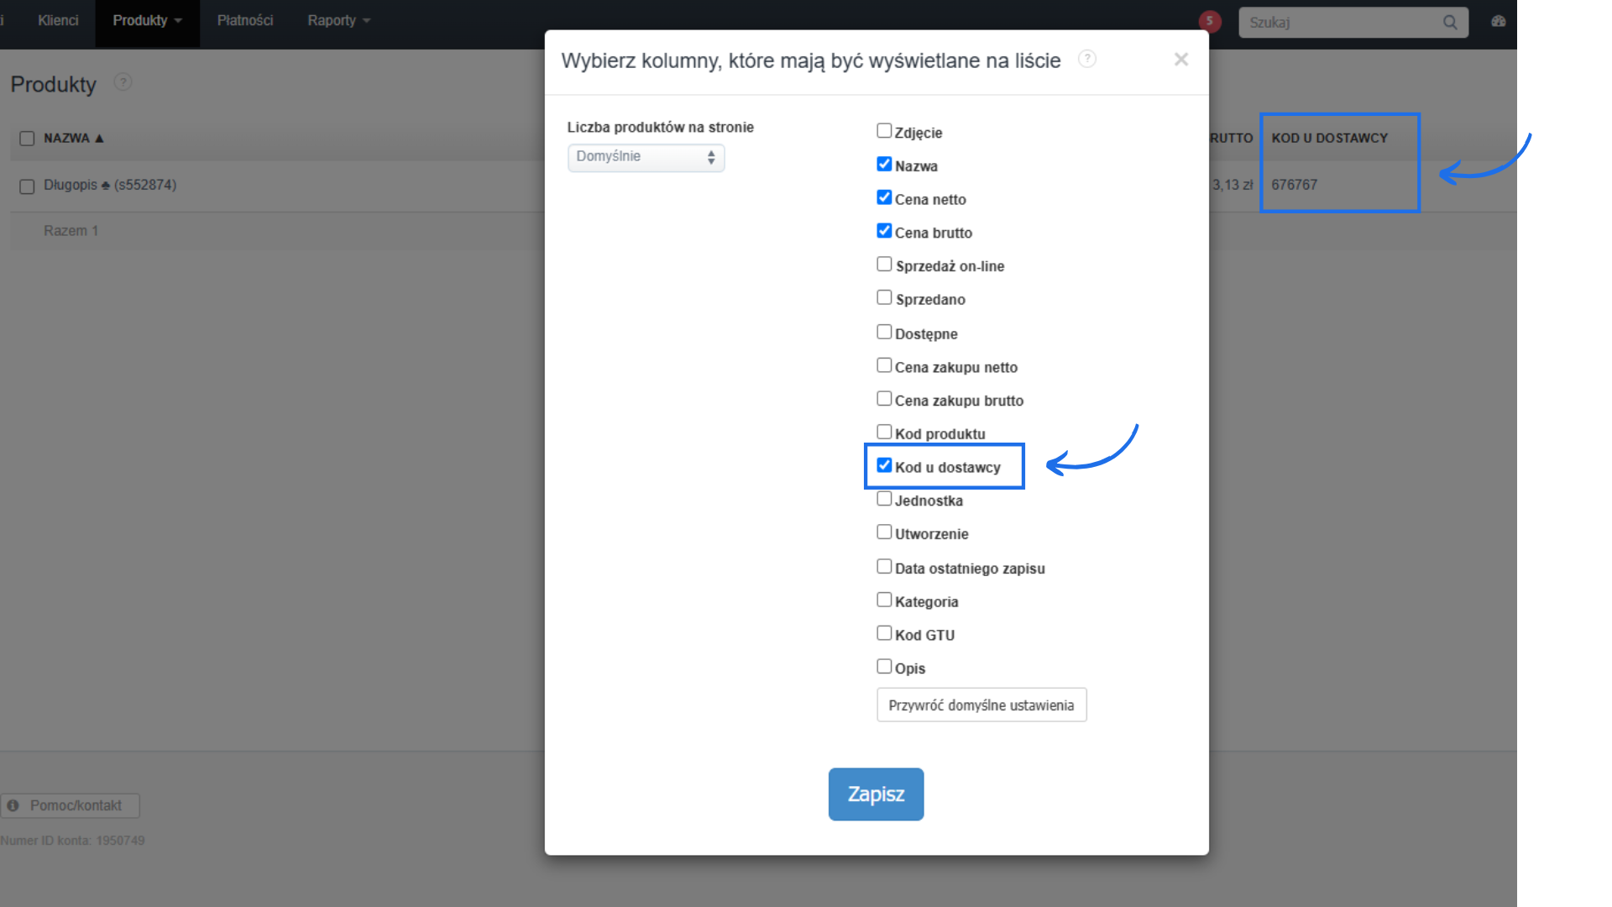
Task: Open the Klienci menu item
Action: (58, 21)
